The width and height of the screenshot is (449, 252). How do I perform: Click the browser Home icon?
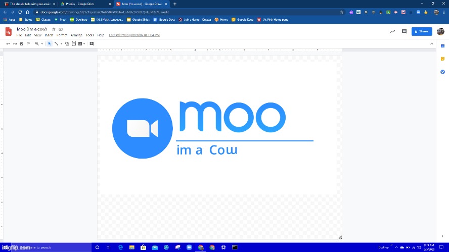coord(27,12)
